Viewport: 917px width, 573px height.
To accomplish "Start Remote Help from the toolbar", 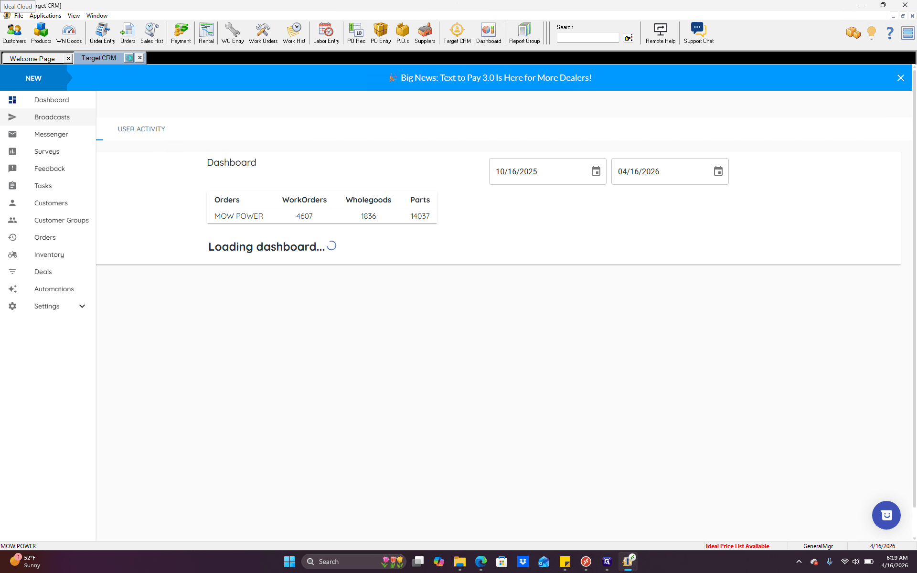I will point(661,33).
